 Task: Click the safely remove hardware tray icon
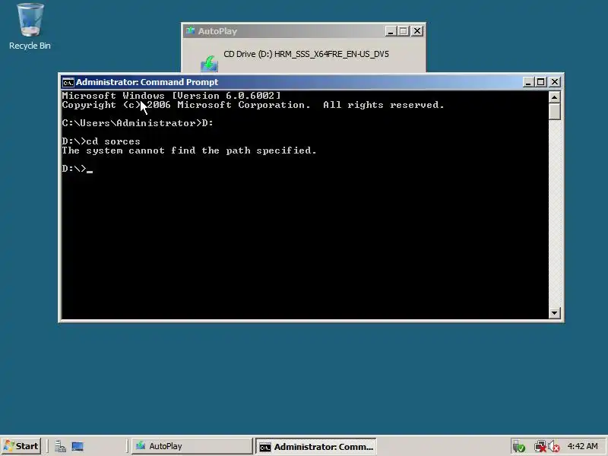click(x=519, y=447)
